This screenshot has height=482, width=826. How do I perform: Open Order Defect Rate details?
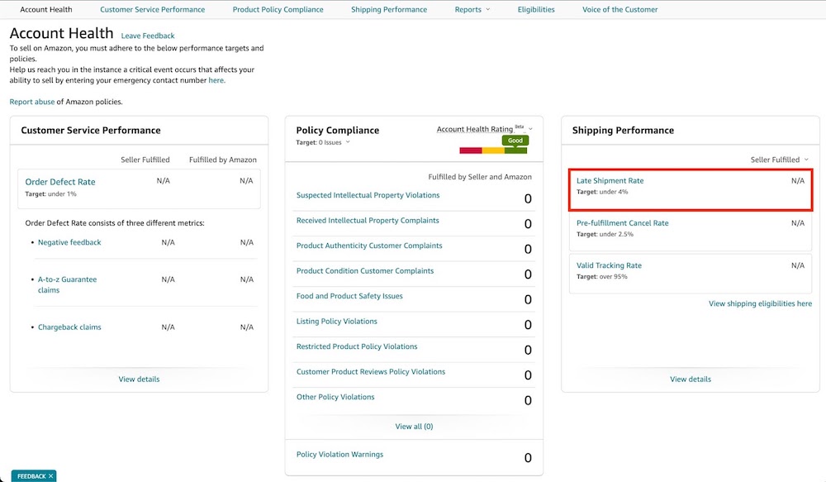pyautogui.click(x=60, y=182)
